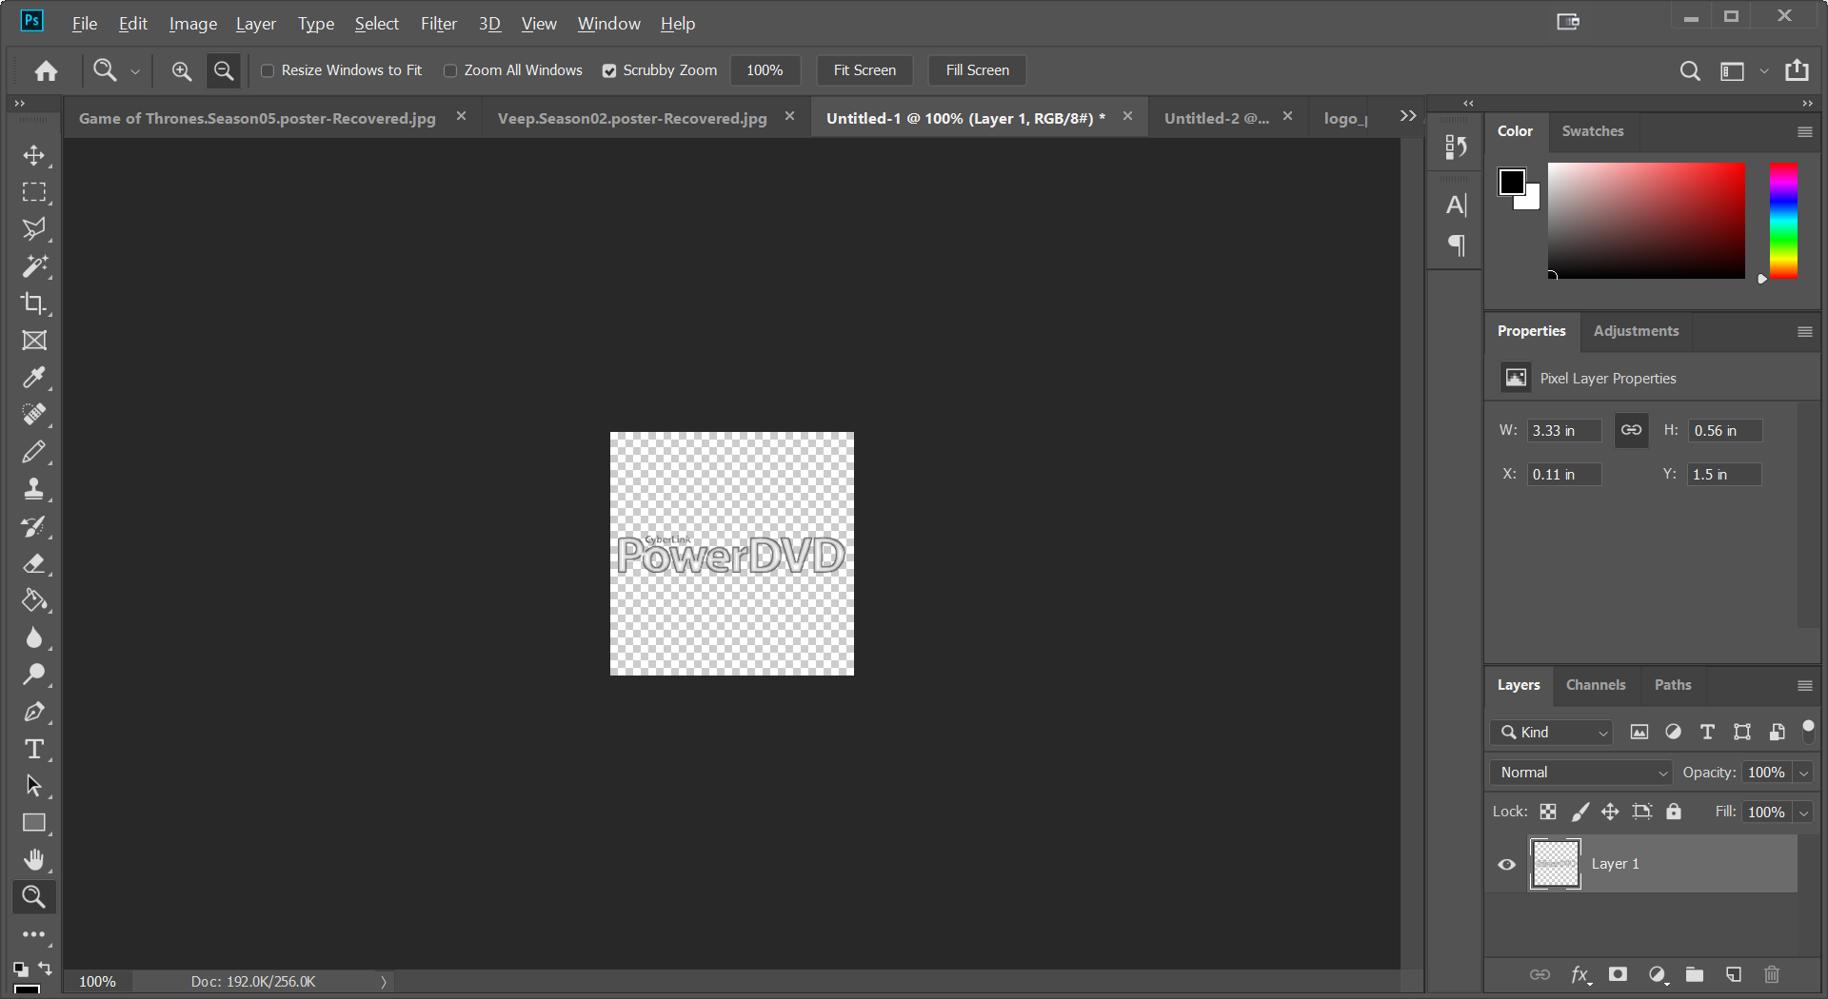Open the Layers panel menu
The height and width of the screenshot is (999, 1828).
tap(1804, 685)
